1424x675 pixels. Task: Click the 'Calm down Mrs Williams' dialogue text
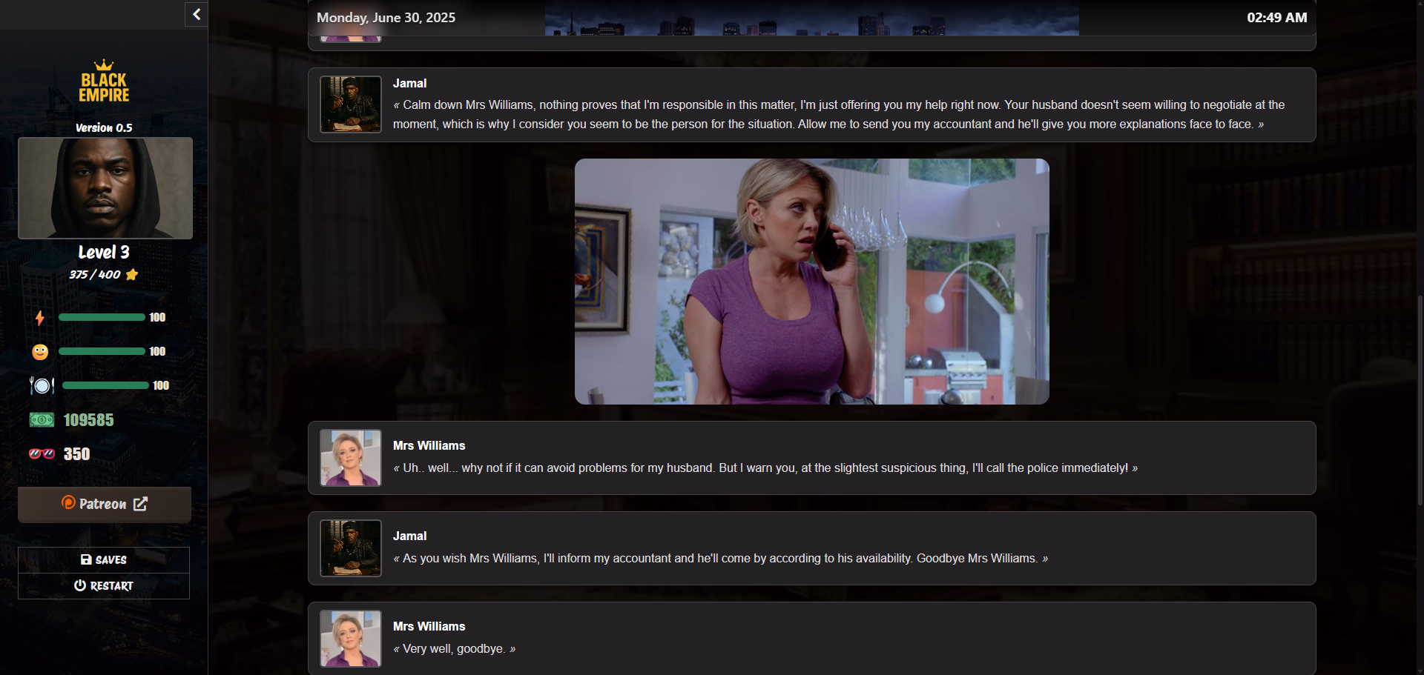pyautogui.click(x=839, y=115)
